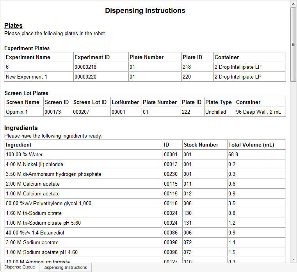Click the Ingredients section heading
Viewport: 297px width, 272px height.
21,128
